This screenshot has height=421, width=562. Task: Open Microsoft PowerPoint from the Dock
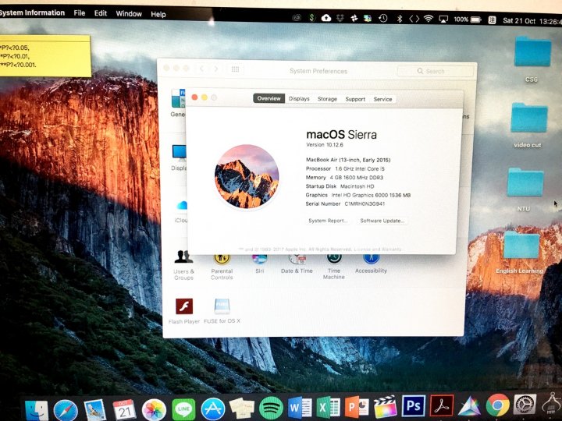357,407
